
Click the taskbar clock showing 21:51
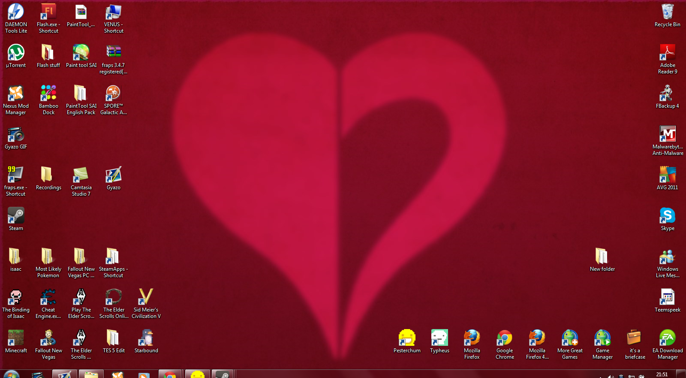662,374
